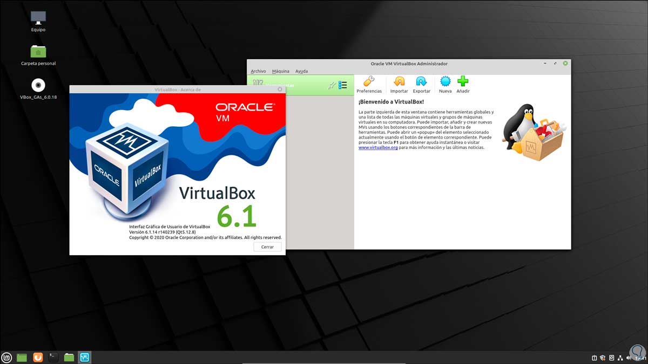The image size is (648, 364).
Task: Launch Firefox from the taskbar
Action: coord(38,357)
